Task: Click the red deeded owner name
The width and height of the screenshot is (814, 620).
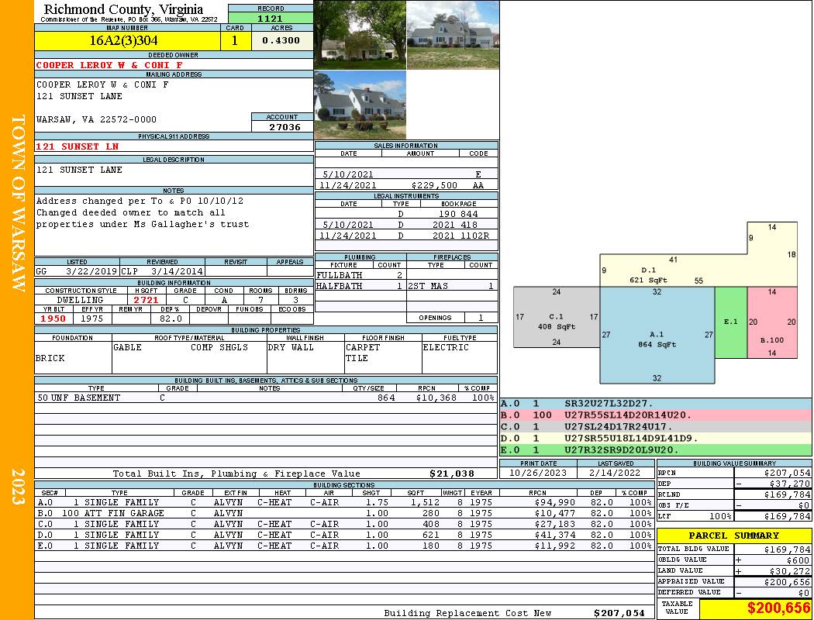Action: tap(110, 65)
